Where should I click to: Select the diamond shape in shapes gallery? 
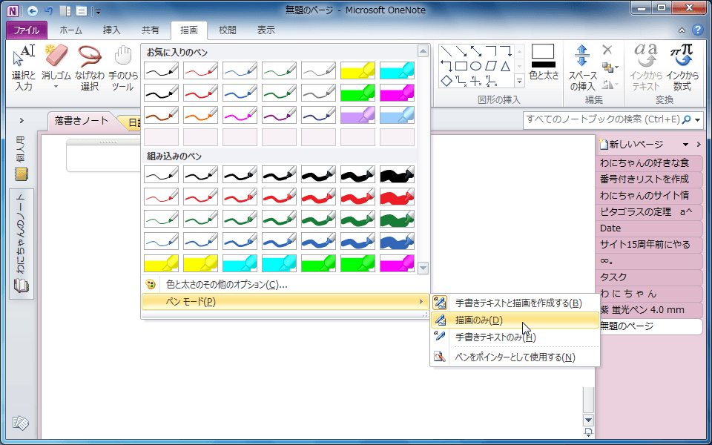click(446, 82)
